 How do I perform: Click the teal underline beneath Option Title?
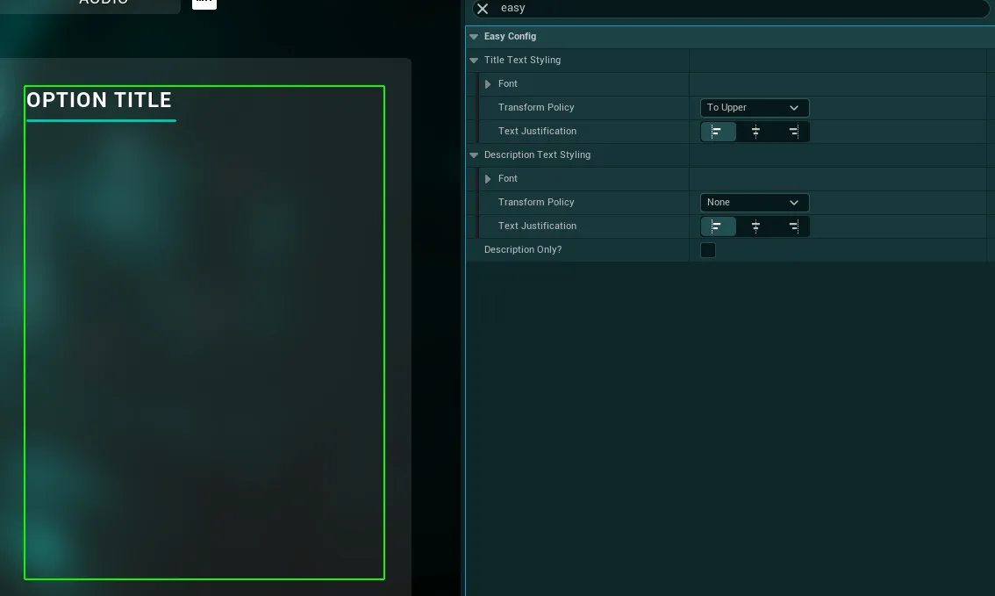102,120
